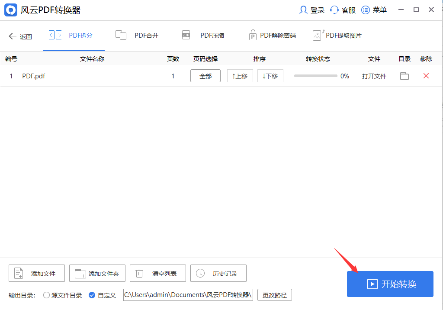This screenshot has width=443, height=310.
Task: Minimize the 风云PDF转换器 window
Action: tap(401, 10)
